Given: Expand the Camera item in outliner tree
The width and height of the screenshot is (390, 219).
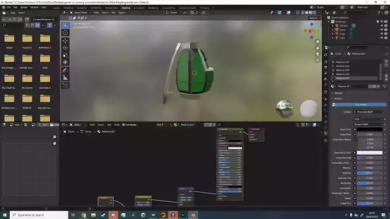Looking at the screenshot, I should click(333, 25).
